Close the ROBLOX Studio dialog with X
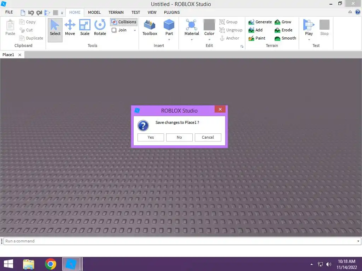The height and width of the screenshot is (271, 362). pos(220,109)
